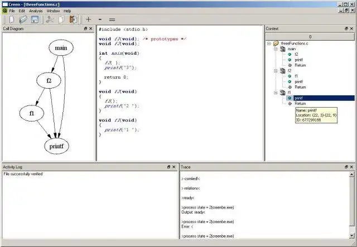Click the '/* prototypes */' comment in code

[x=165, y=39]
